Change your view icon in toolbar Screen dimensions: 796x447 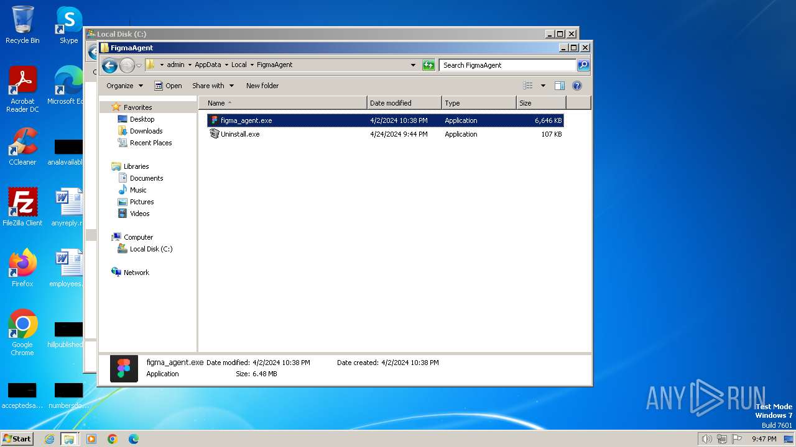(528, 86)
